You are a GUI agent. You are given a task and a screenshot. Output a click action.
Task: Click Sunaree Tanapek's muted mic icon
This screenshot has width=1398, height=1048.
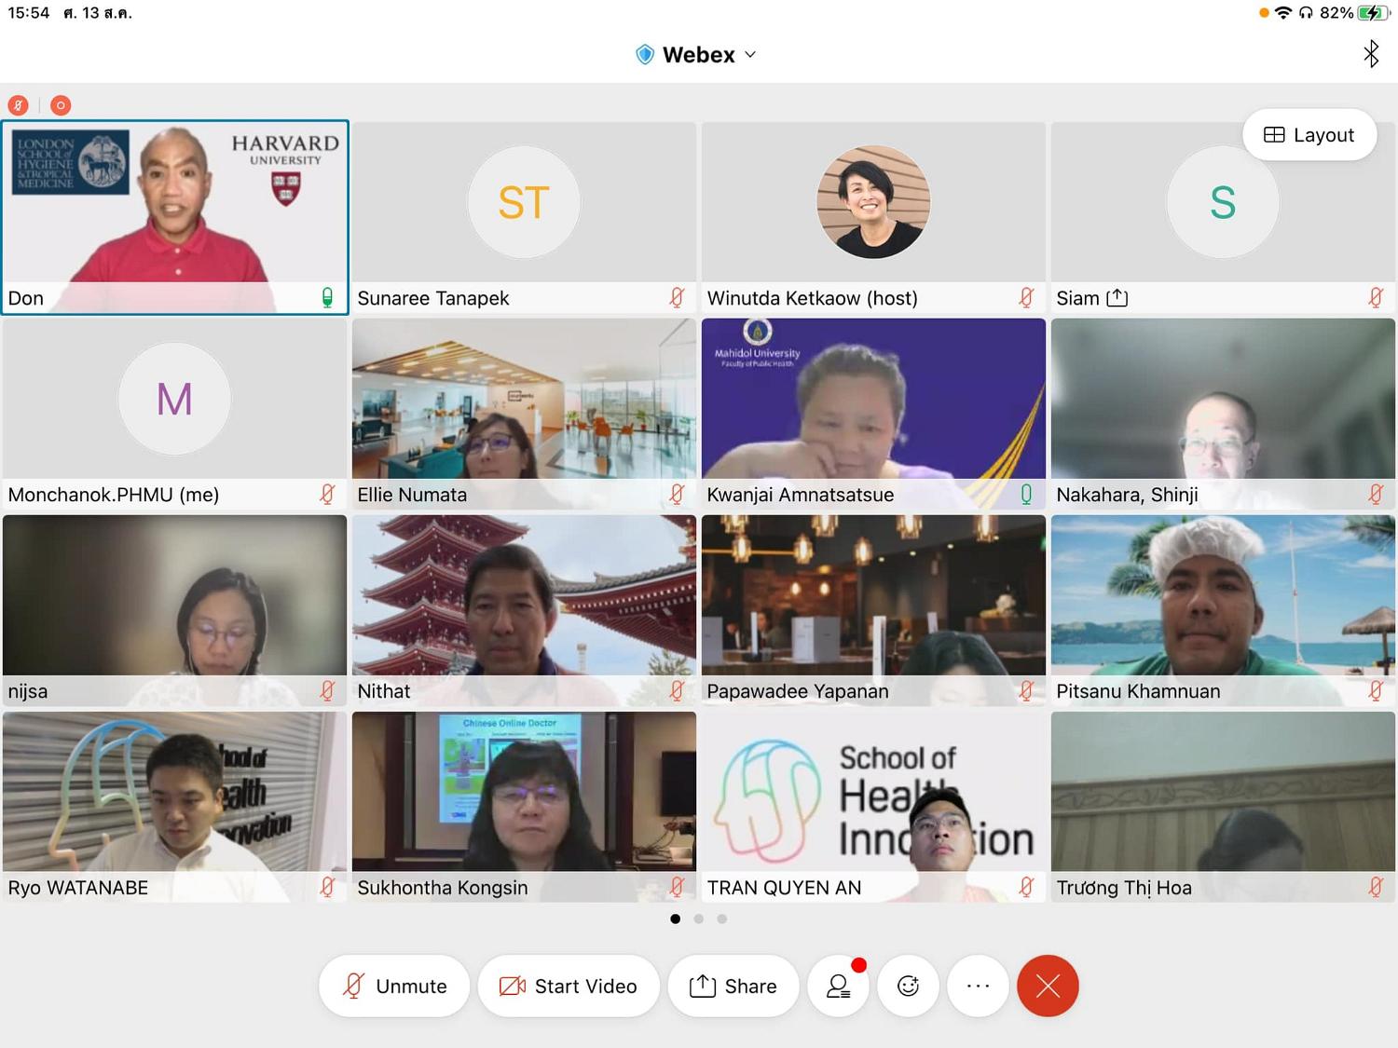pyautogui.click(x=677, y=298)
